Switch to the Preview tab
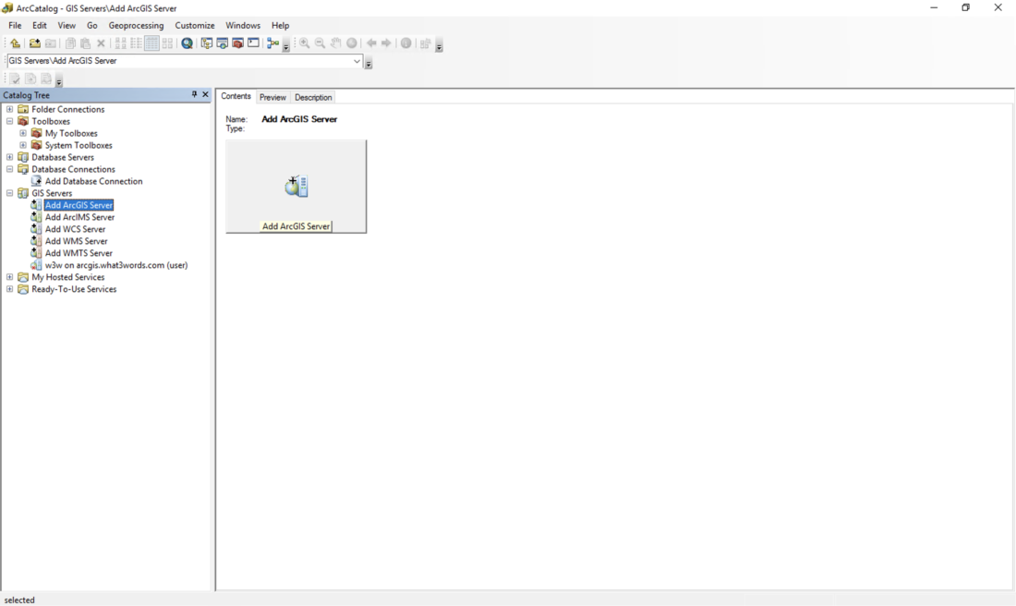 pos(272,97)
